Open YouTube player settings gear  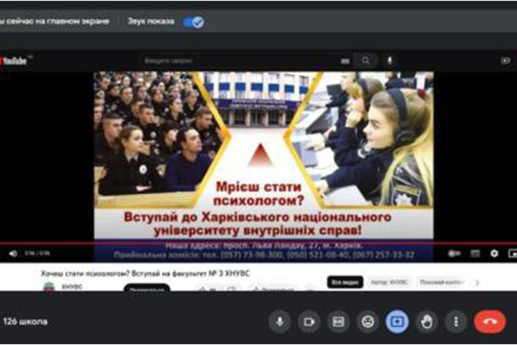pos(494,253)
